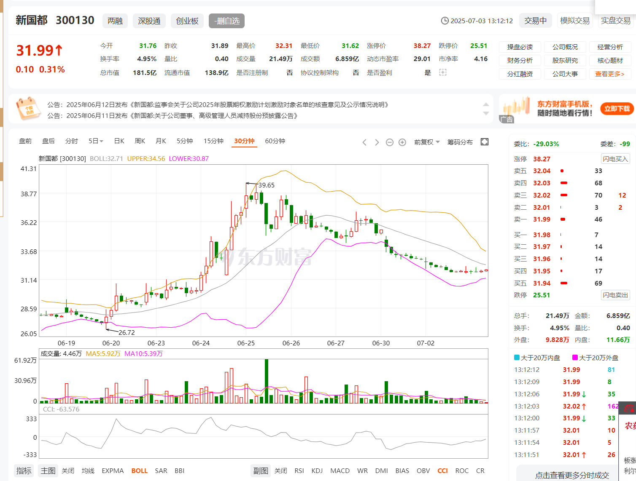Show 筹码分布 chip distribution
The height and width of the screenshot is (481, 636).
(460, 142)
